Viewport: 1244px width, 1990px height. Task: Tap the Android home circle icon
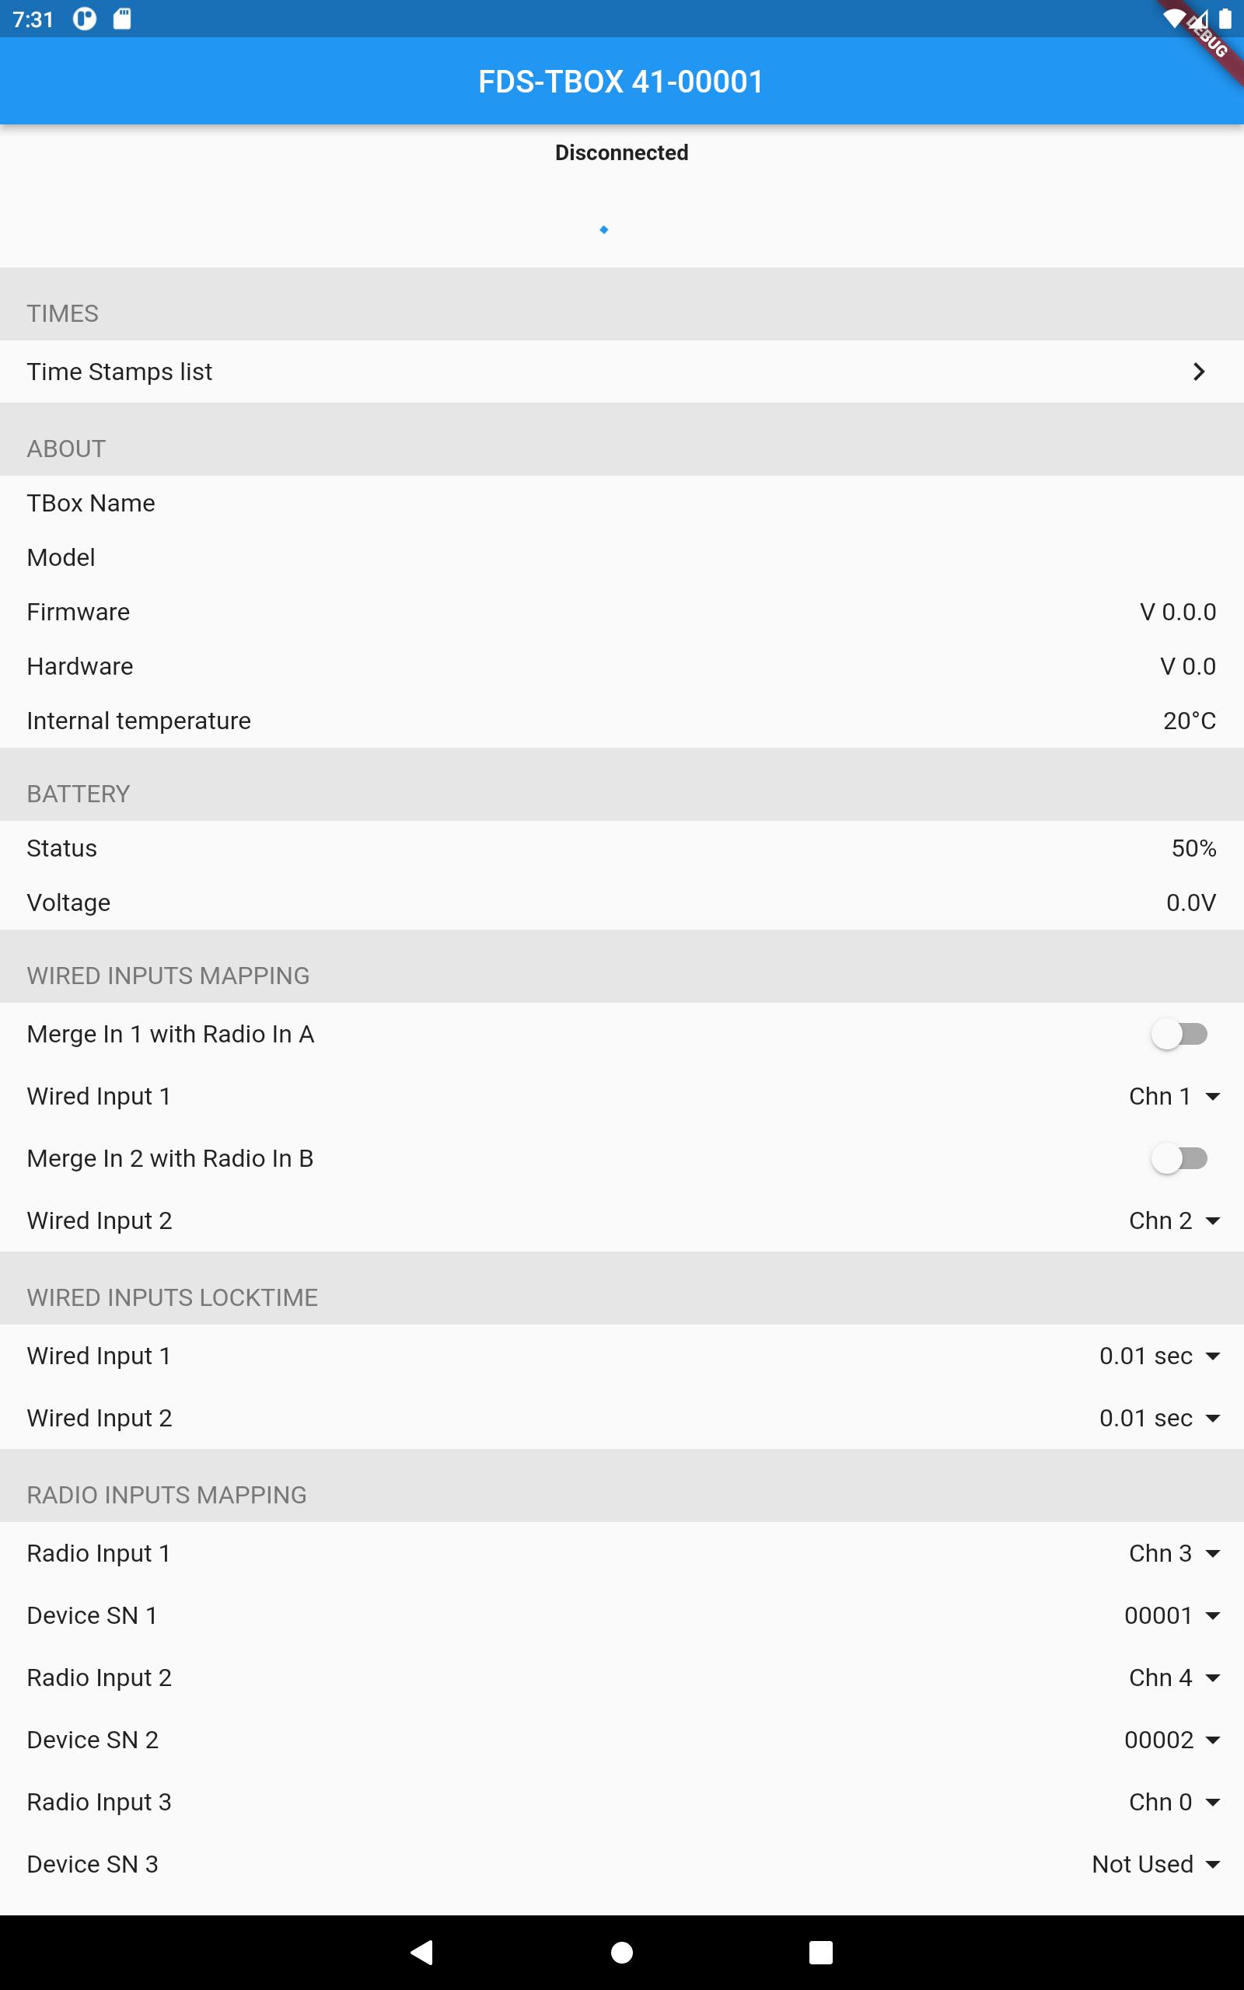tap(622, 1952)
